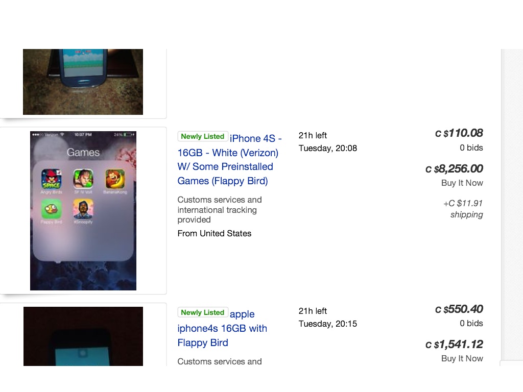Click the 21h left Tuesday 20:08 time
The height and width of the screenshot is (392, 523).
click(x=327, y=142)
